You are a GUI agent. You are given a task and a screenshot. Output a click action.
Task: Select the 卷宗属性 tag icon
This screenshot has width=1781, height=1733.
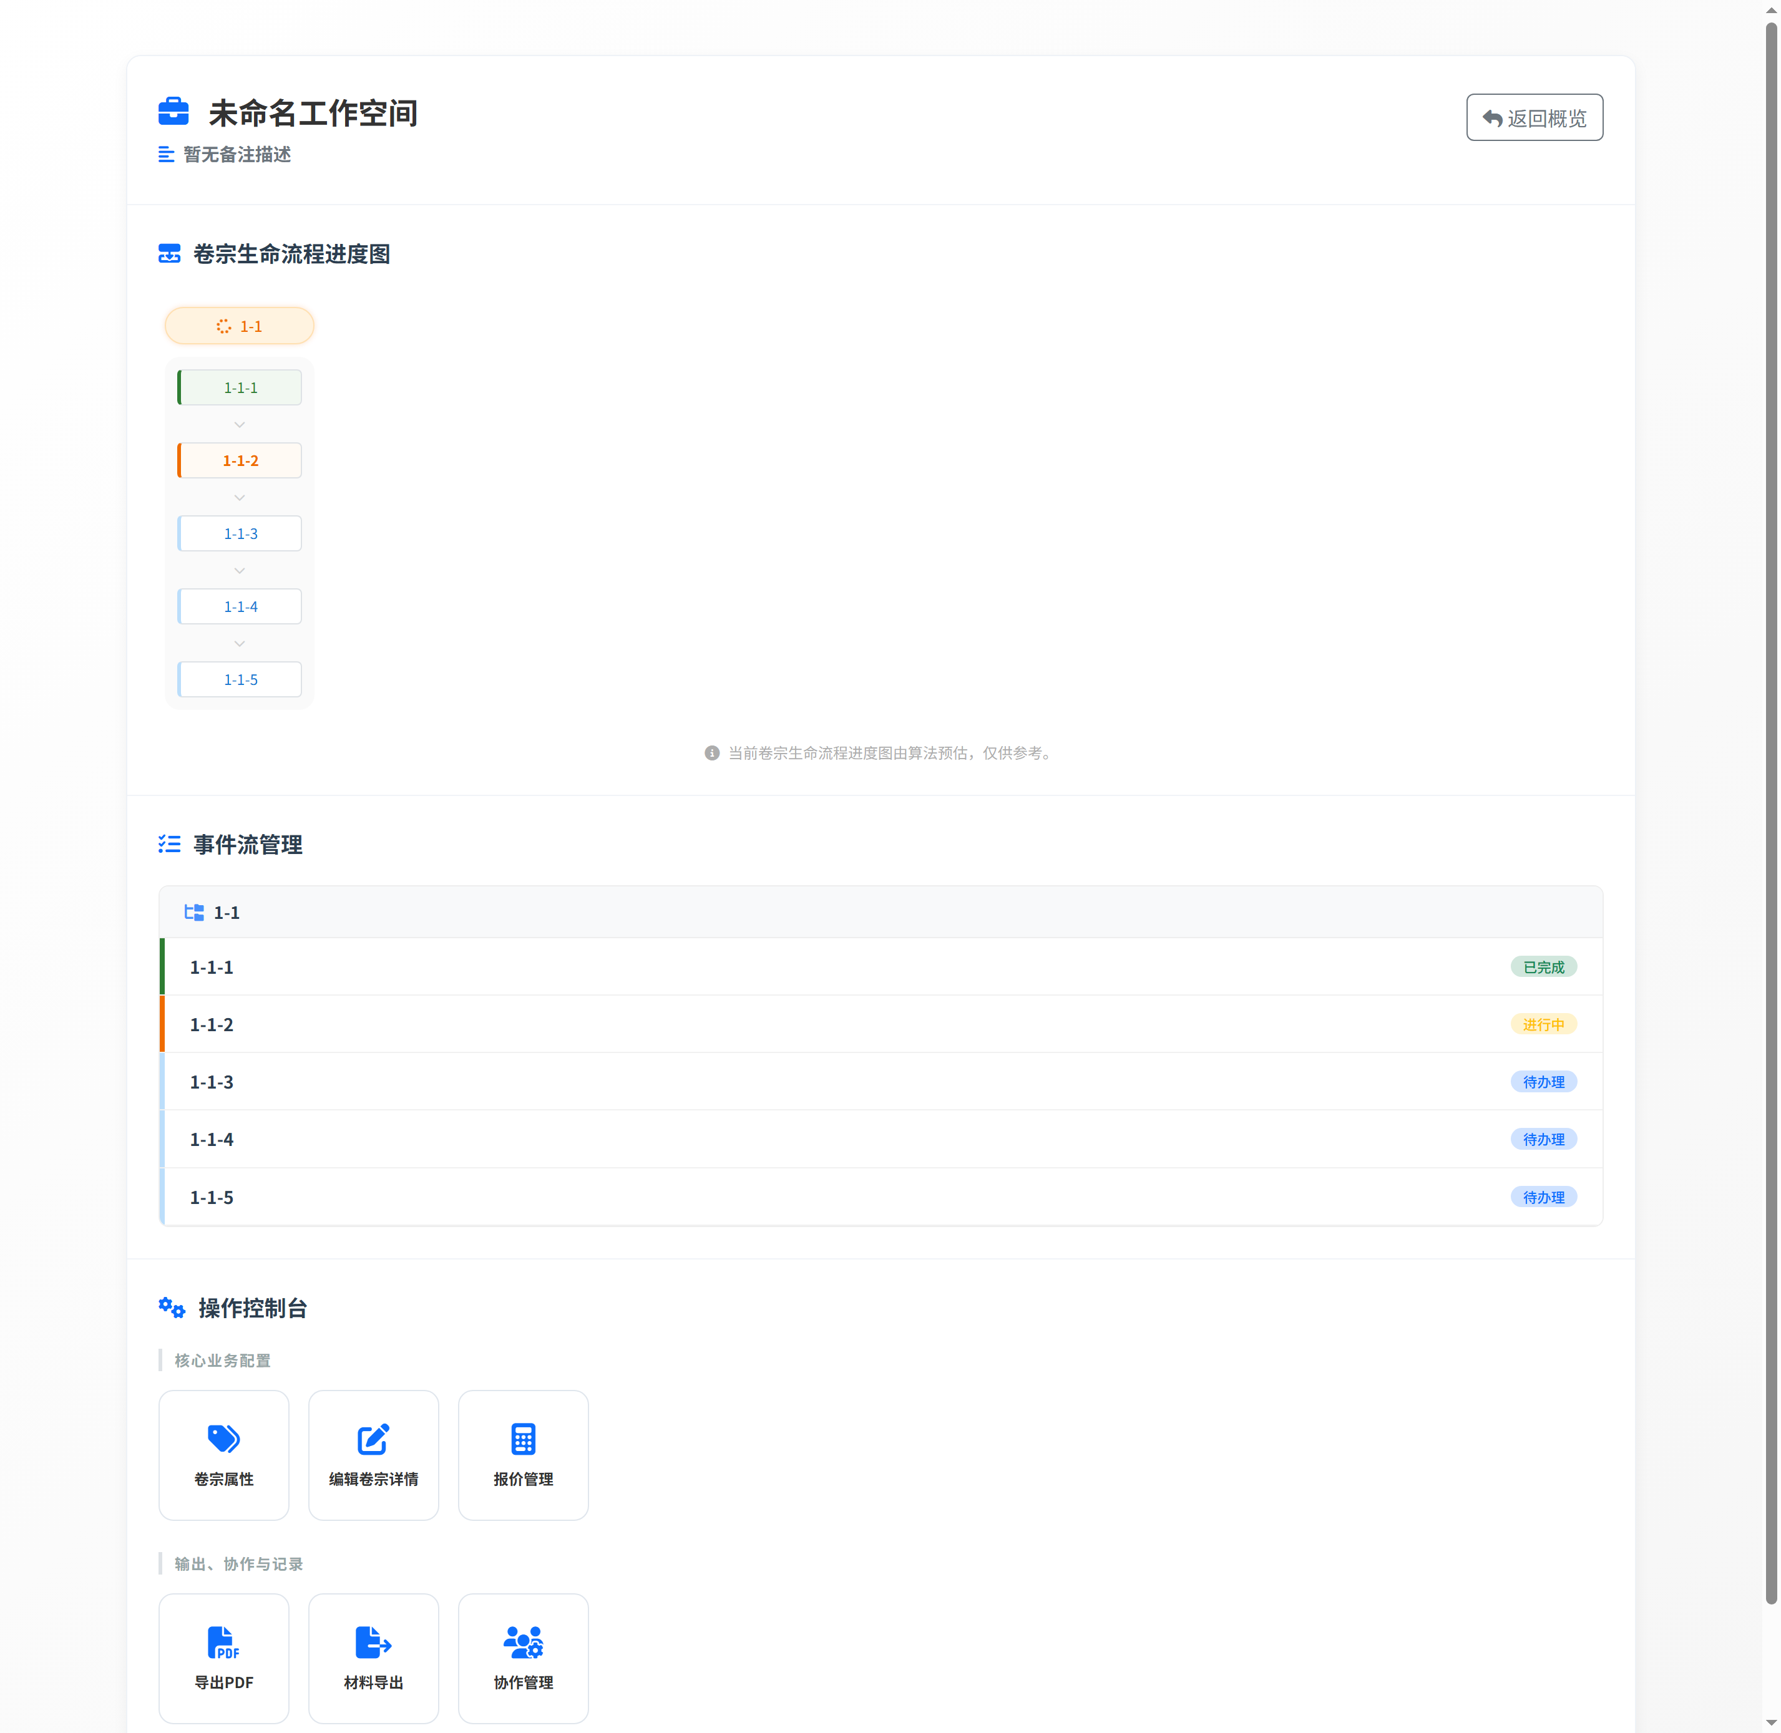(224, 1439)
